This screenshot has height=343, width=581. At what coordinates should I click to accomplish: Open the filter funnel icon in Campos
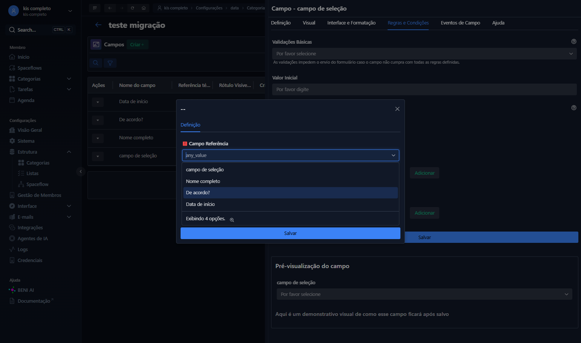(110, 63)
